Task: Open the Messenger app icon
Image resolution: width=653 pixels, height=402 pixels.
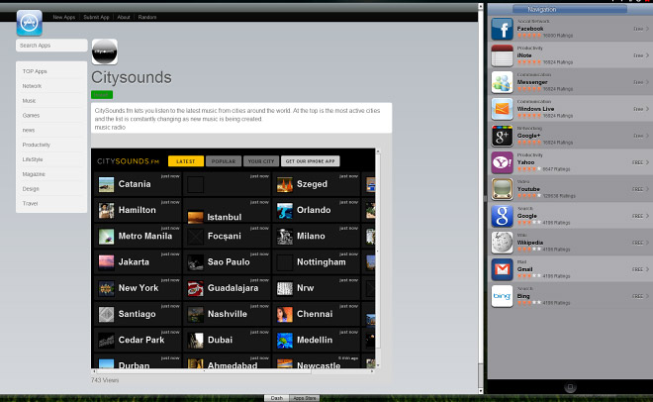Action: coord(502,82)
